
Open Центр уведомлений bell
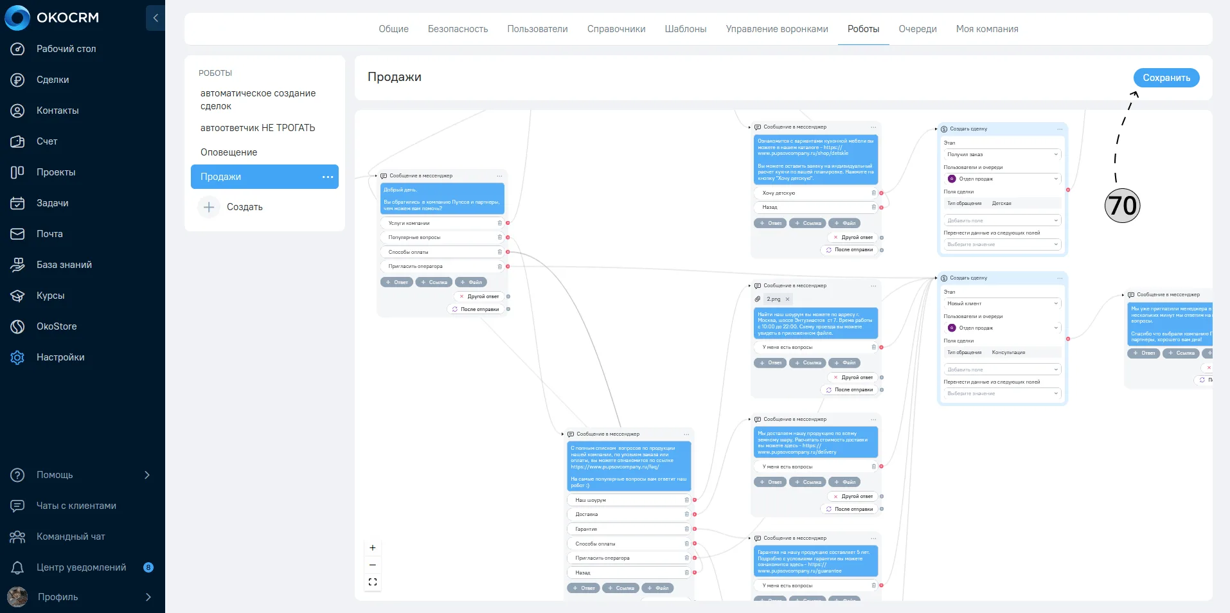point(17,567)
